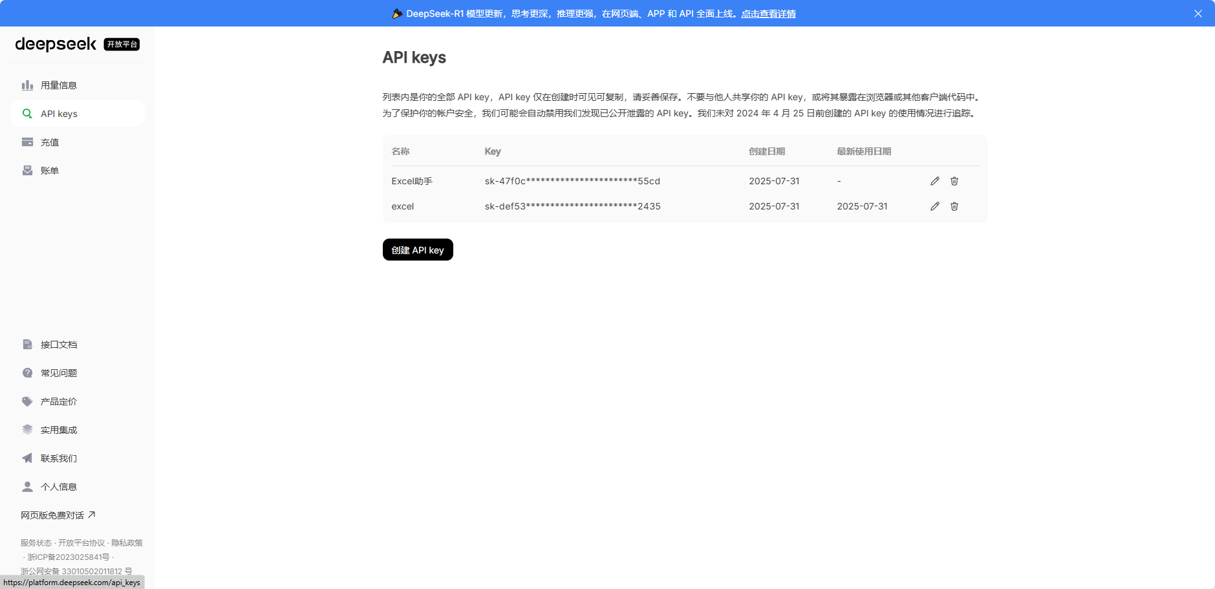This screenshot has width=1215, height=589.
Task: View 产品定价 page
Action: 78,402
